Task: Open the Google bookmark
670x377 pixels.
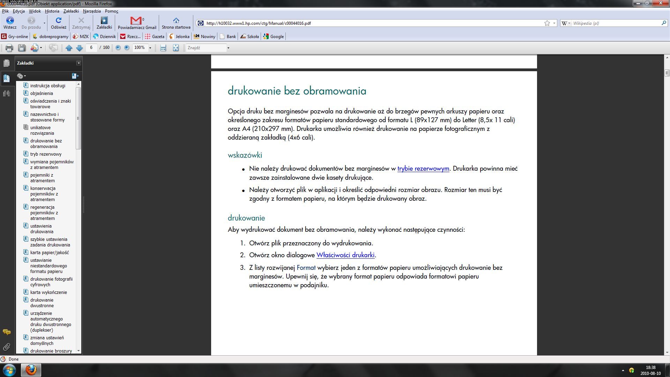Action: click(274, 36)
